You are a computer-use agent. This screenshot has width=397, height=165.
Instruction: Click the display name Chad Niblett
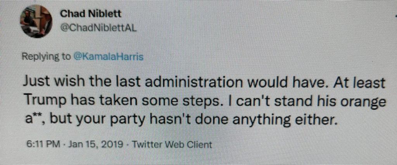pos(91,14)
